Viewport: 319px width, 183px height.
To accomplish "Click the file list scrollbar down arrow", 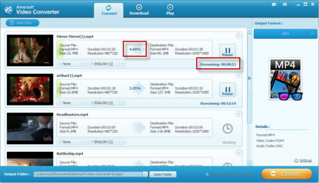I will 250,163.
